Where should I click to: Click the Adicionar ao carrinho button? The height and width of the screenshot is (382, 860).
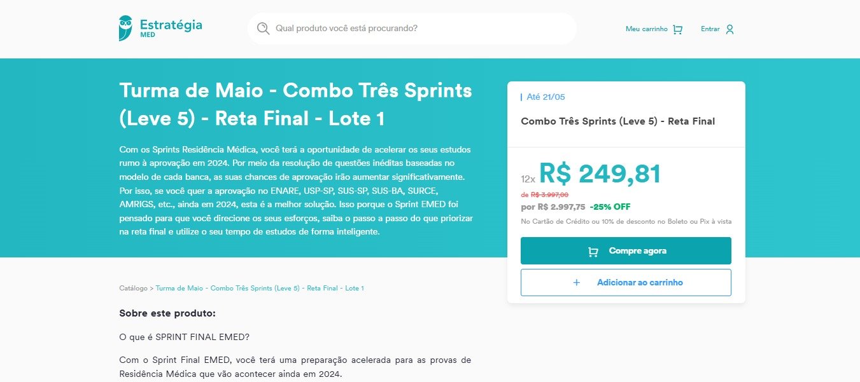[x=626, y=282]
